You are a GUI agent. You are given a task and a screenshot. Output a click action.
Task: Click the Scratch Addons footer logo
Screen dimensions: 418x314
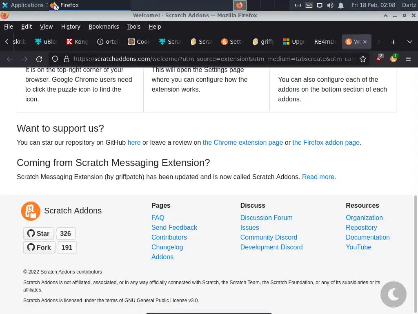point(31,211)
